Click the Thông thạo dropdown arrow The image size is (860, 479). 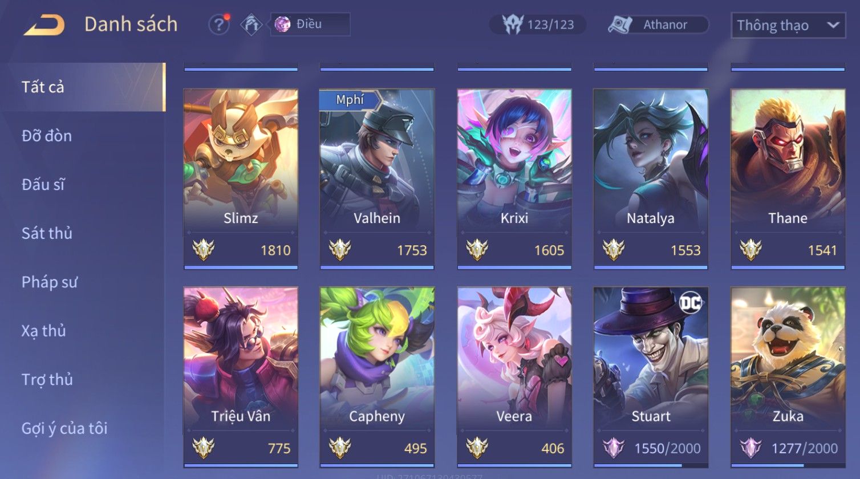pos(833,25)
